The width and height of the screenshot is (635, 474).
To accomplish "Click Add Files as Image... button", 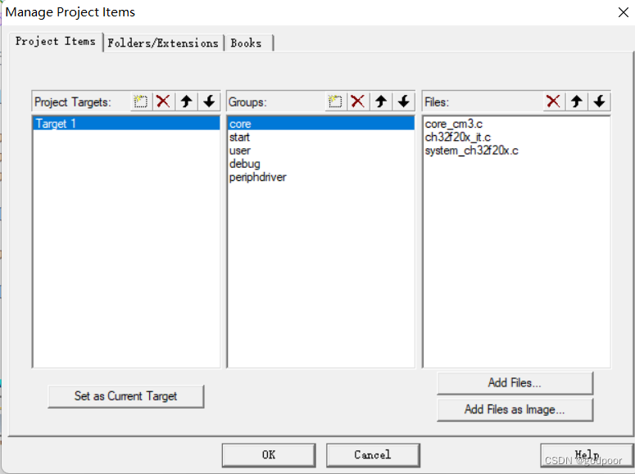I will pos(515,409).
